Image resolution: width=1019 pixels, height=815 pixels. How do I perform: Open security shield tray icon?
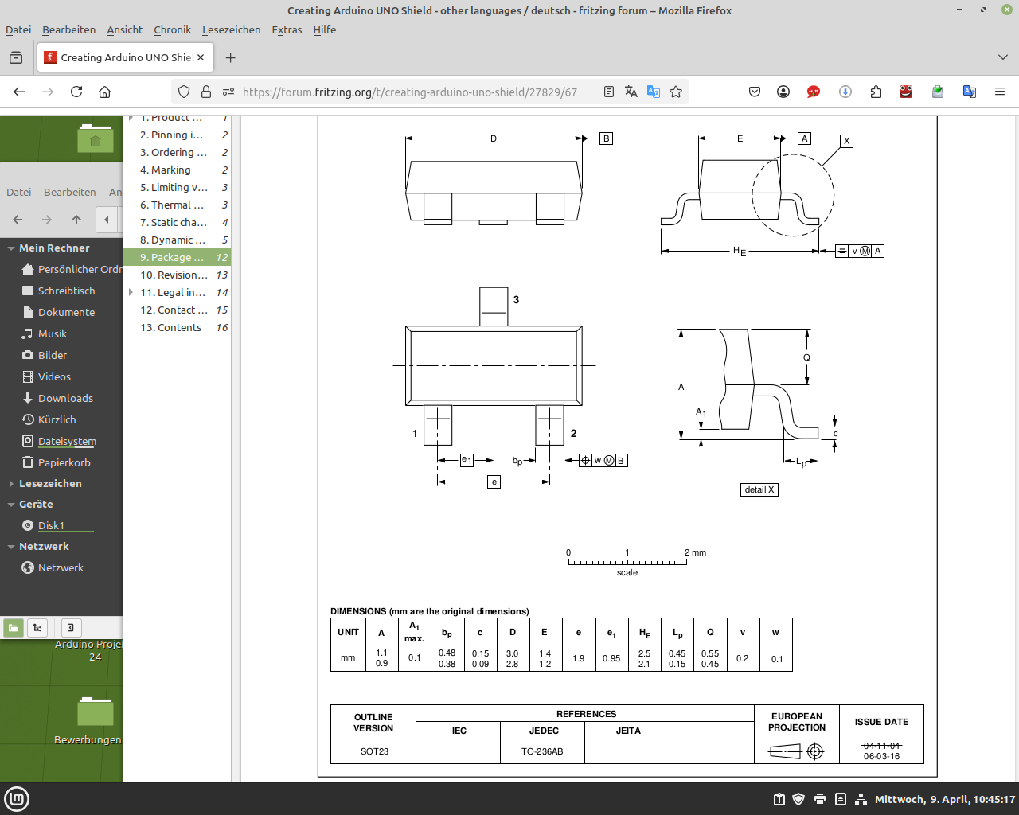tap(799, 799)
